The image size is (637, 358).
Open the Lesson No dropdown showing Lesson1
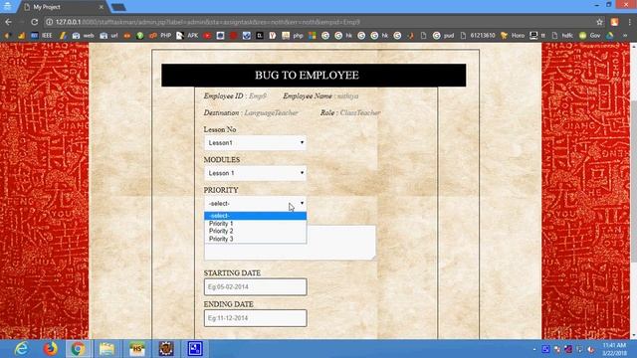255,143
